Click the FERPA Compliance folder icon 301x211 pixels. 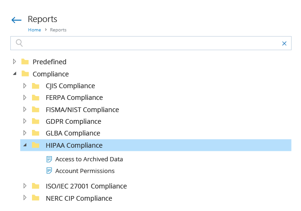pyautogui.click(x=36, y=98)
